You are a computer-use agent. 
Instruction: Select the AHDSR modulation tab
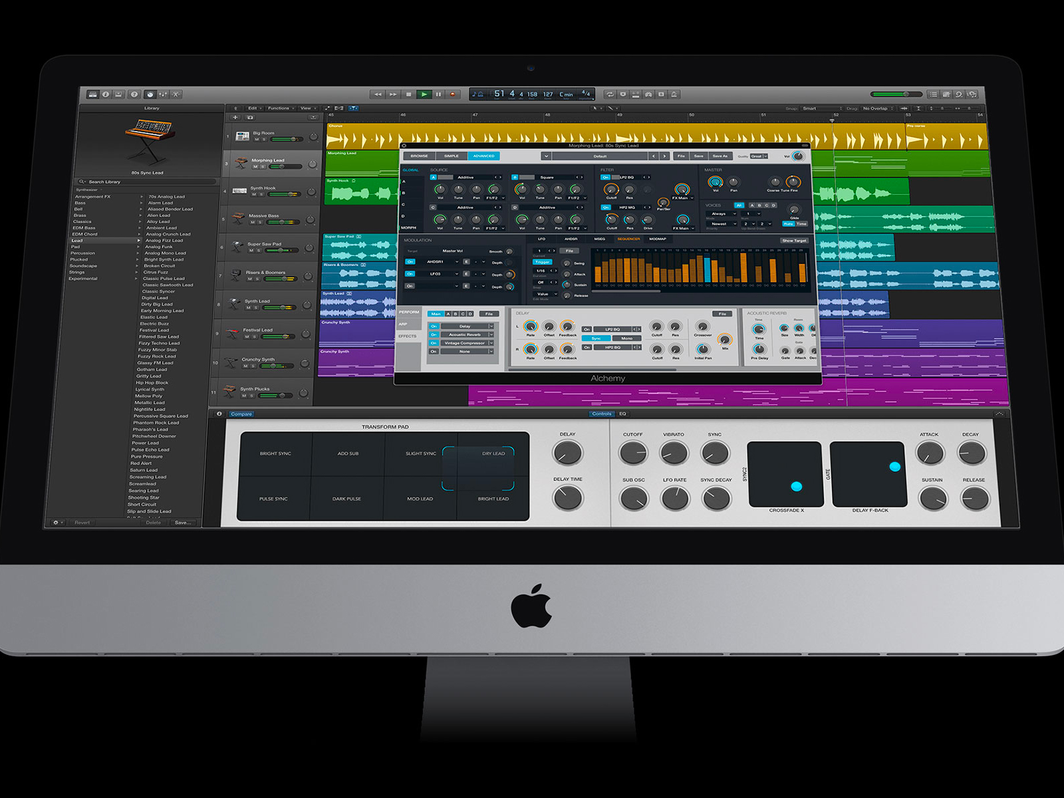coord(571,239)
